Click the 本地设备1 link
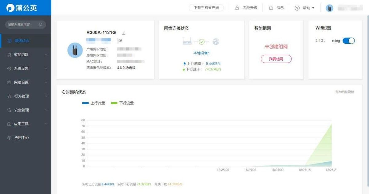 201,53
